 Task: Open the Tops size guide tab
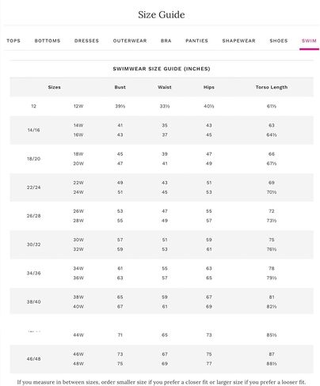(x=13, y=40)
